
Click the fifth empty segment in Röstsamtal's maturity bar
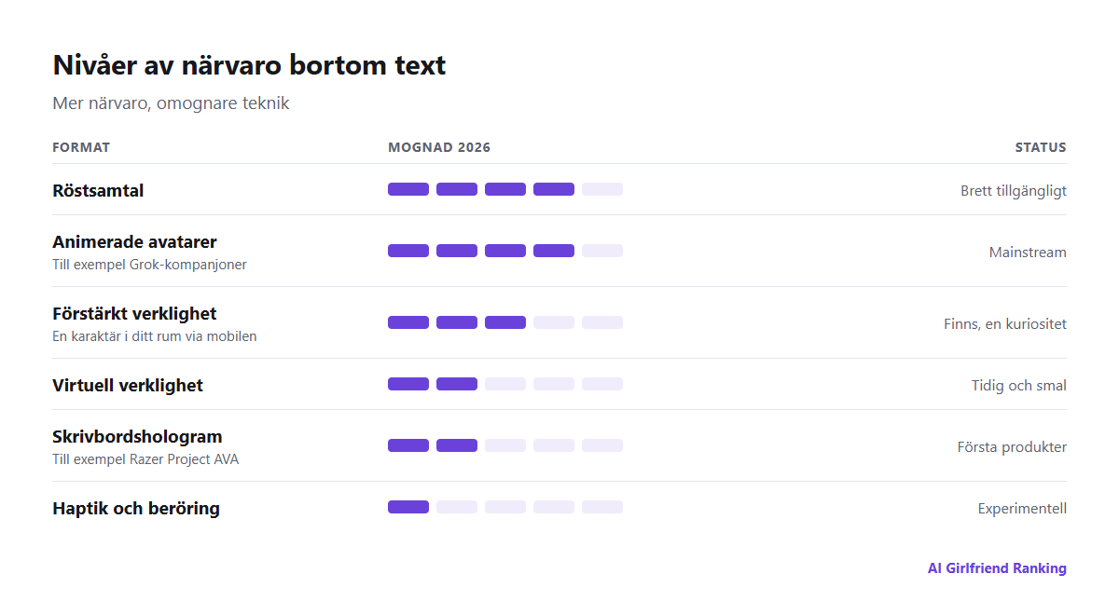point(602,189)
